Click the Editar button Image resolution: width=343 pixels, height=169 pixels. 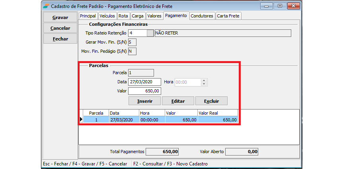pyautogui.click(x=178, y=101)
